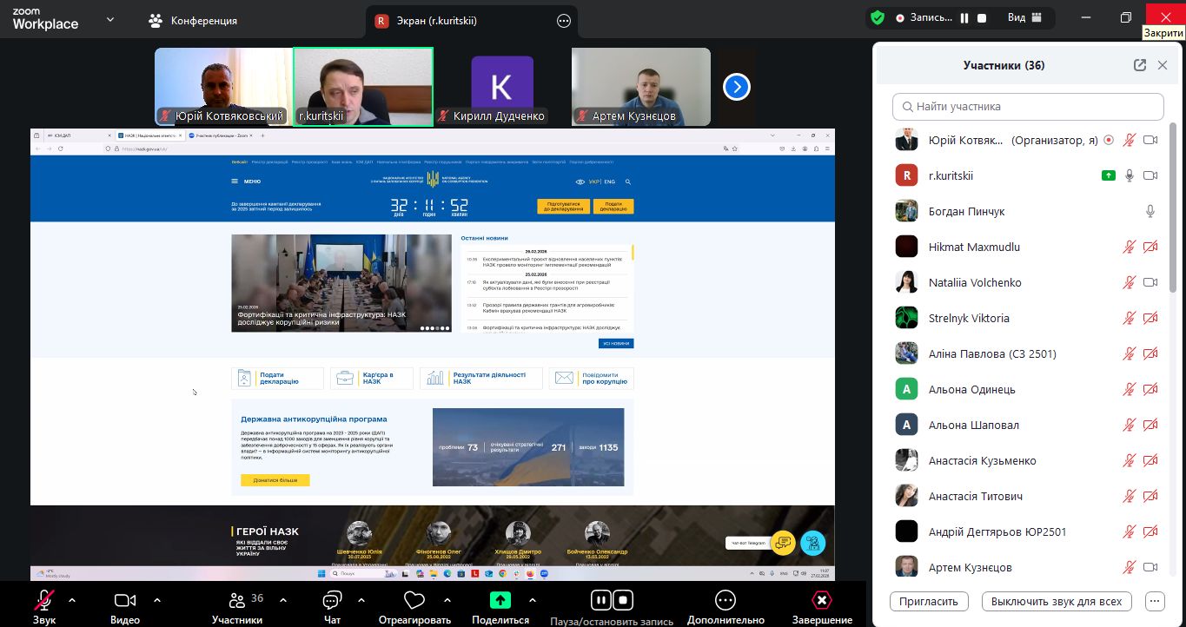Open the Participants list icon

(236, 601)
